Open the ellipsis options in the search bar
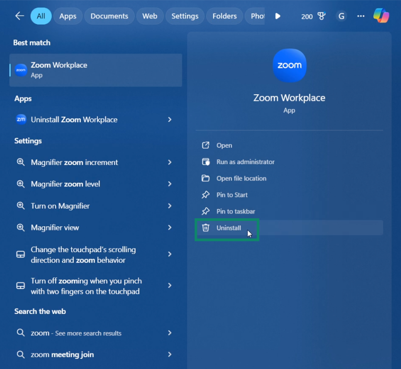This screenshot has width=401, height=369. pos(361,16)
